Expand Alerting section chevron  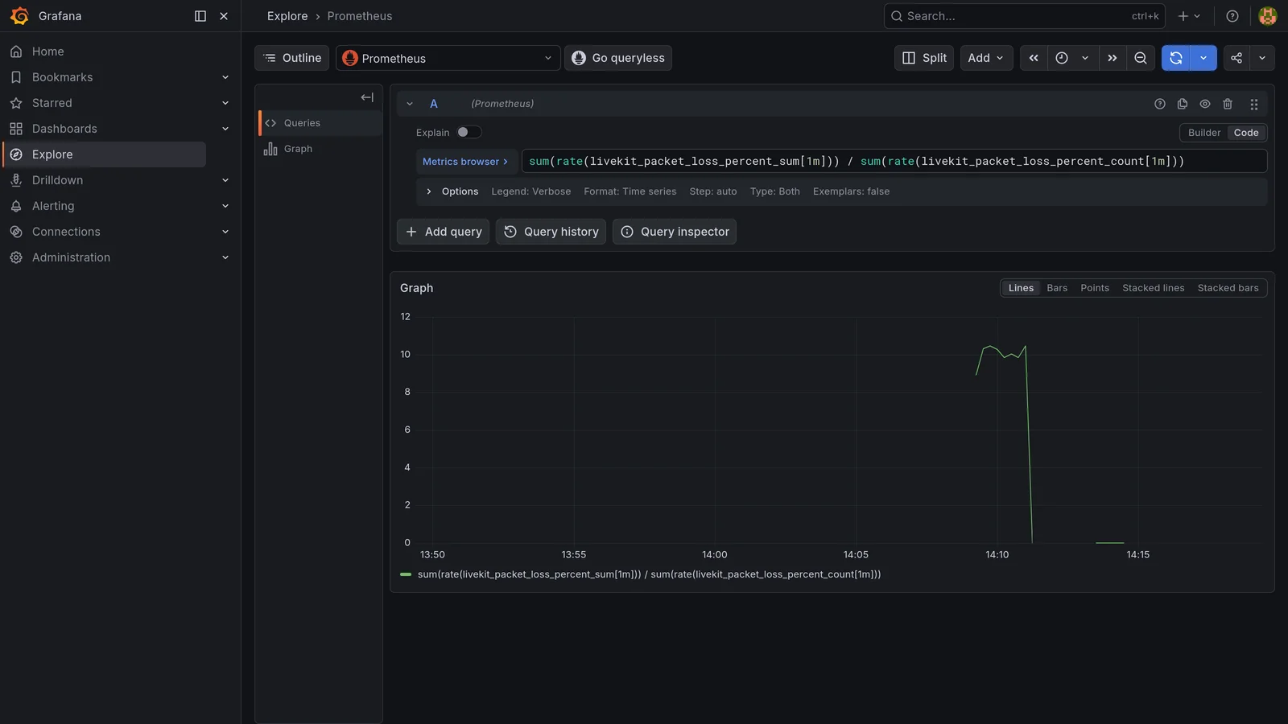click(225, 206)
